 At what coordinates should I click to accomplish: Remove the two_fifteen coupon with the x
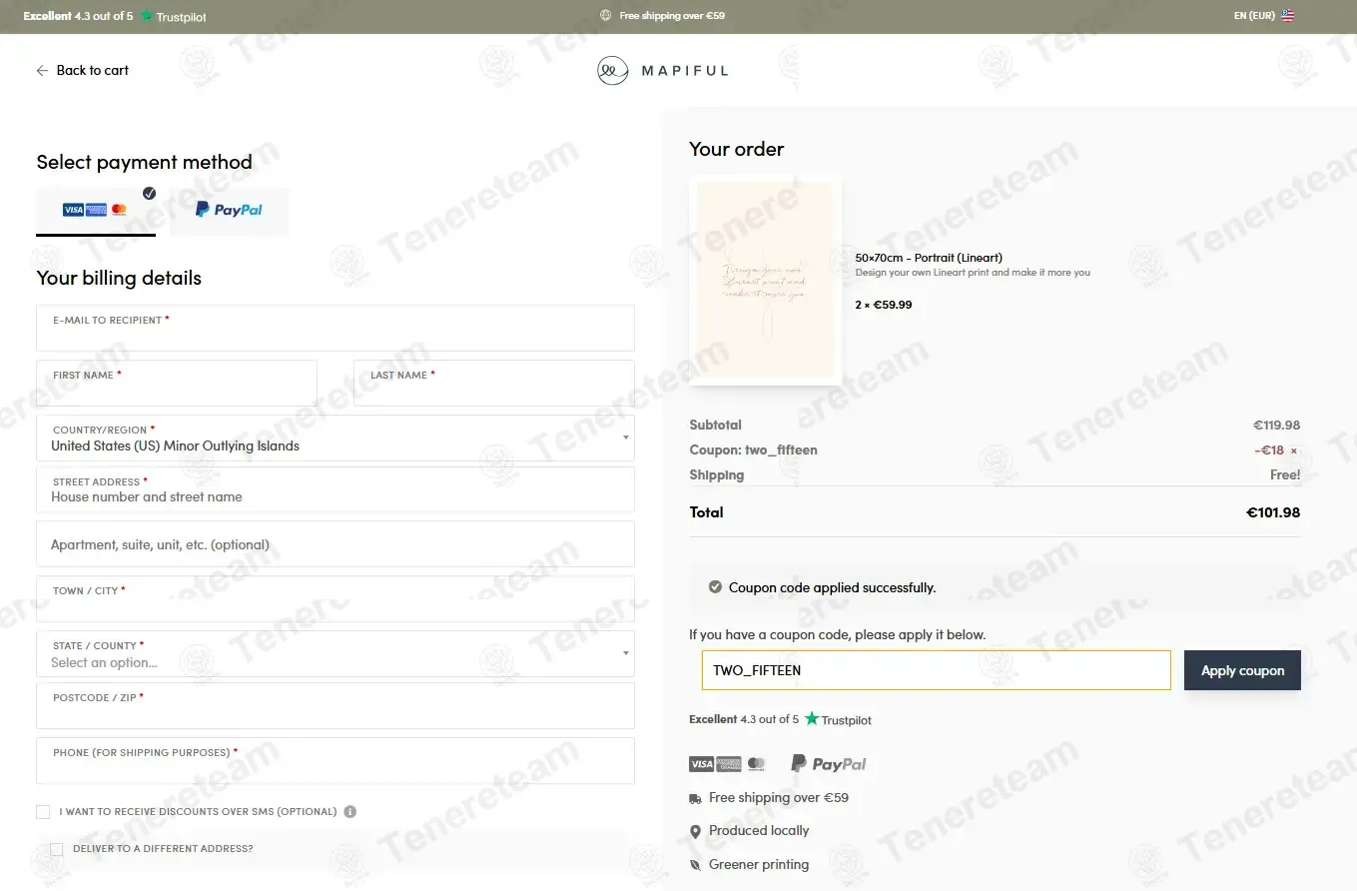[1294, 451]
